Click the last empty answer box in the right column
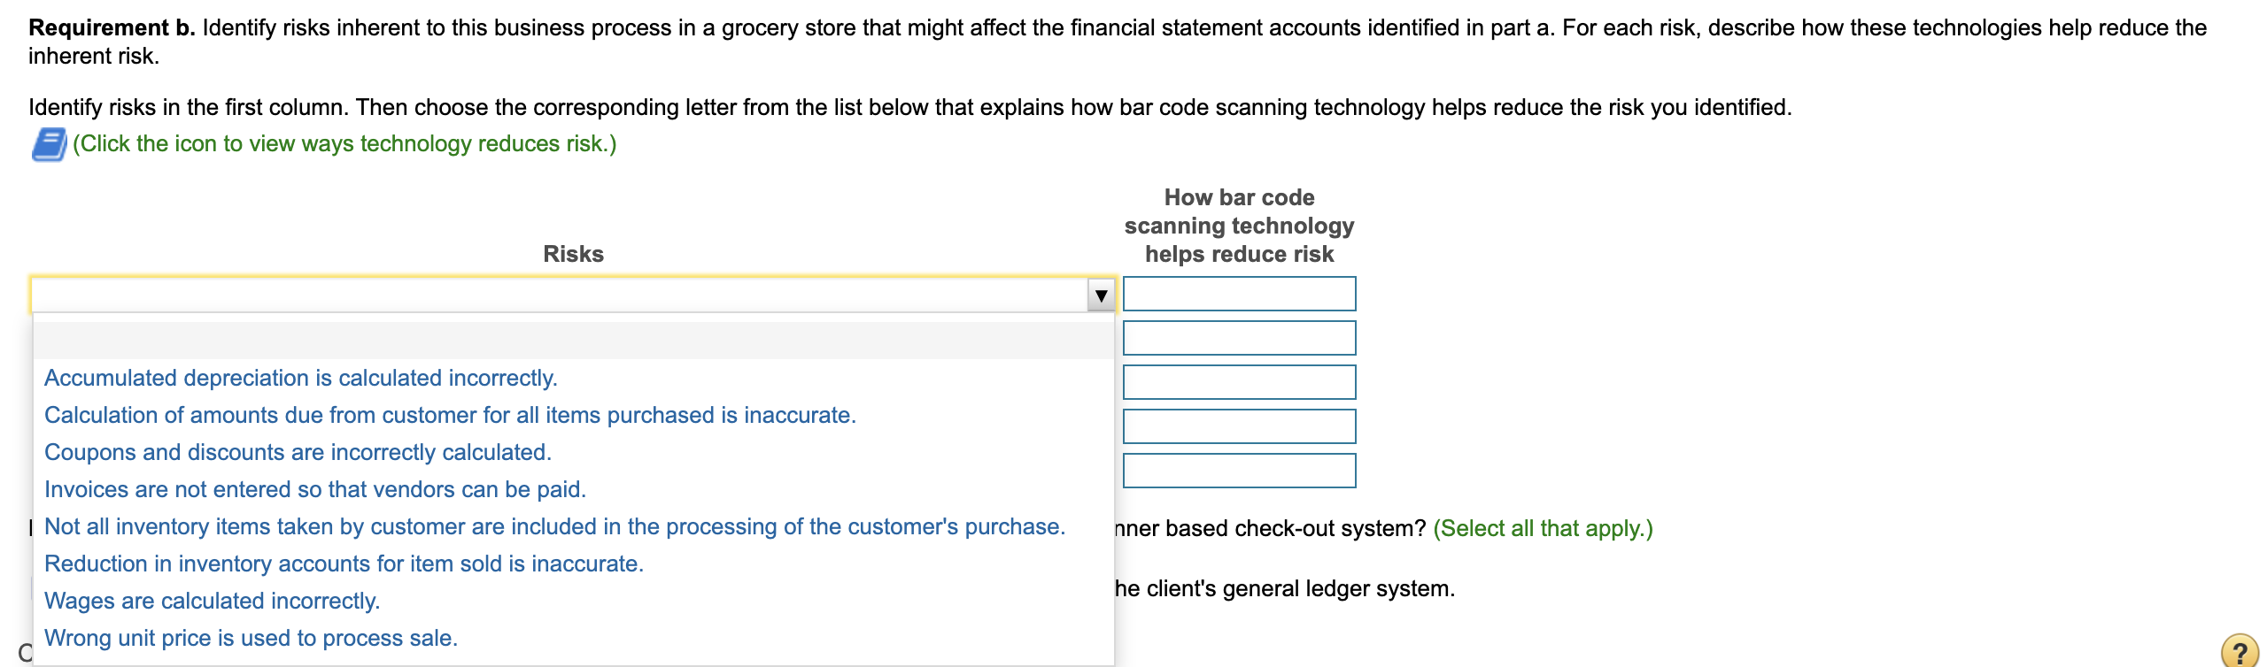The image size is (2267, 667). [1239, 470]
